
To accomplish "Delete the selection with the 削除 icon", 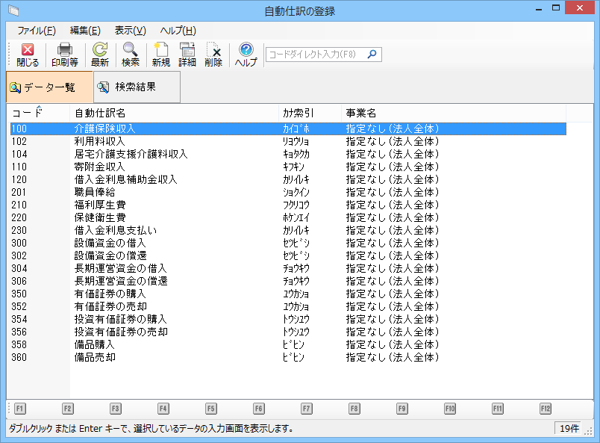I will pos(213,55).
